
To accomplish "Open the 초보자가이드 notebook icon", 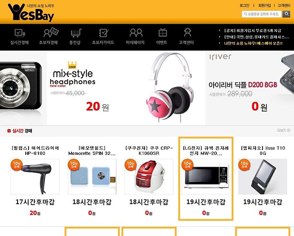I will tap(103, 33).
